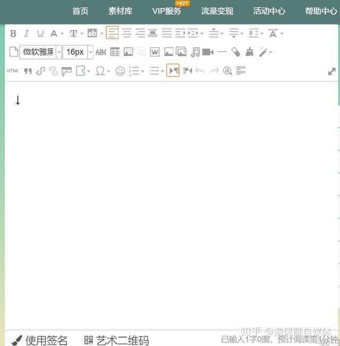Open search and replace tool

[227, 71]
